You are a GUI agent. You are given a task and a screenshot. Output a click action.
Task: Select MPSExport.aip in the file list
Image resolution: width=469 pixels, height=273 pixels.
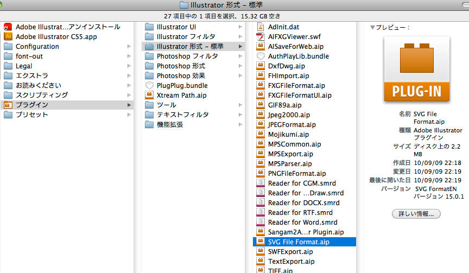tap(305, 154)
